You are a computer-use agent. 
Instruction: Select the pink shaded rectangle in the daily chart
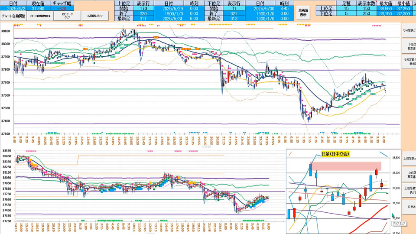(x=346, y=166)
